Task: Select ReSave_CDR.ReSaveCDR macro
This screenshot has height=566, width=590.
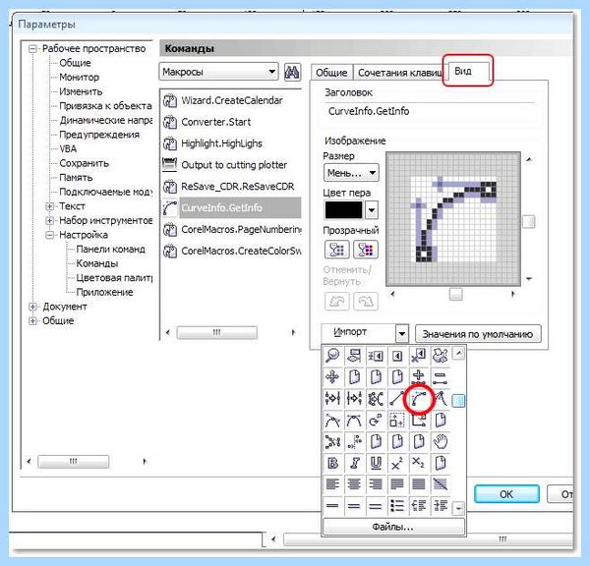Action: coord(232,186)
